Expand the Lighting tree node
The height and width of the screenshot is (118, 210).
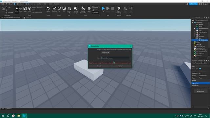coord(193,44)
